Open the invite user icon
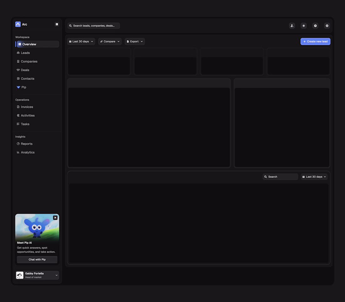 tap(292, 26)
